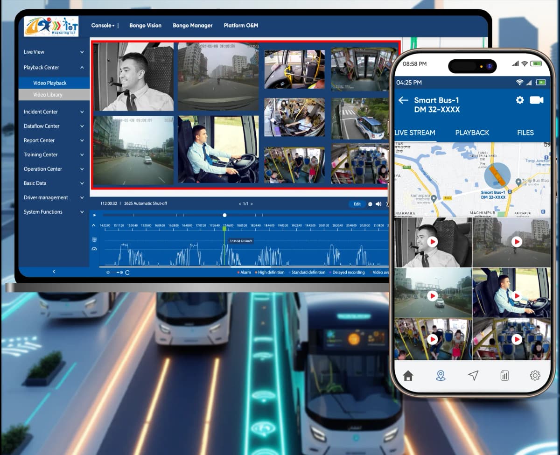The image size is (560, 455).
Task: Select the play icon on the playback timeline
Action: [x=94, y=215]
